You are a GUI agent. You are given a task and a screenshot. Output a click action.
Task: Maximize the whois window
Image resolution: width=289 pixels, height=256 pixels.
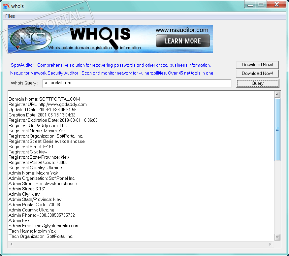pyautogui.click(x=261, y=4)
